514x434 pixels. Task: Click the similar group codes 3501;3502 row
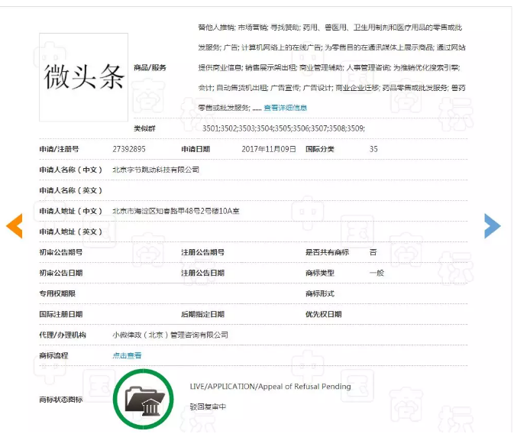coord(283,128)
